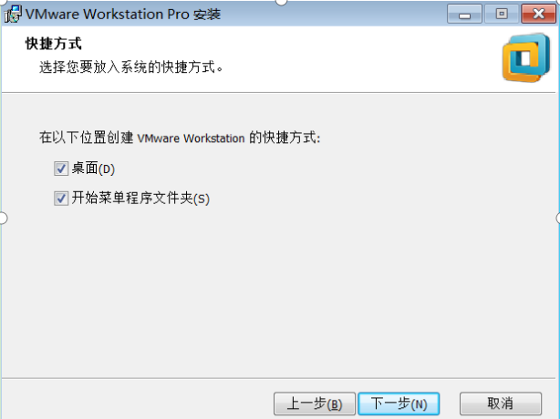The height and width of the screenshot is (419, 560).
Task: Click the right-edge selection handle circle
Action: [x=558, y=218]
